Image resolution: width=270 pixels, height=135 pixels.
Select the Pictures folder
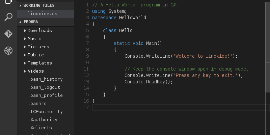coord(38,47)
